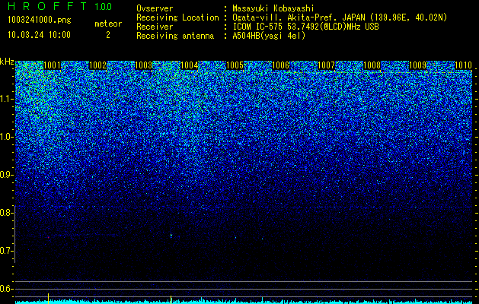Click the 1001 time marker
The height and width of the screenshot is (304, 479).
53,65
